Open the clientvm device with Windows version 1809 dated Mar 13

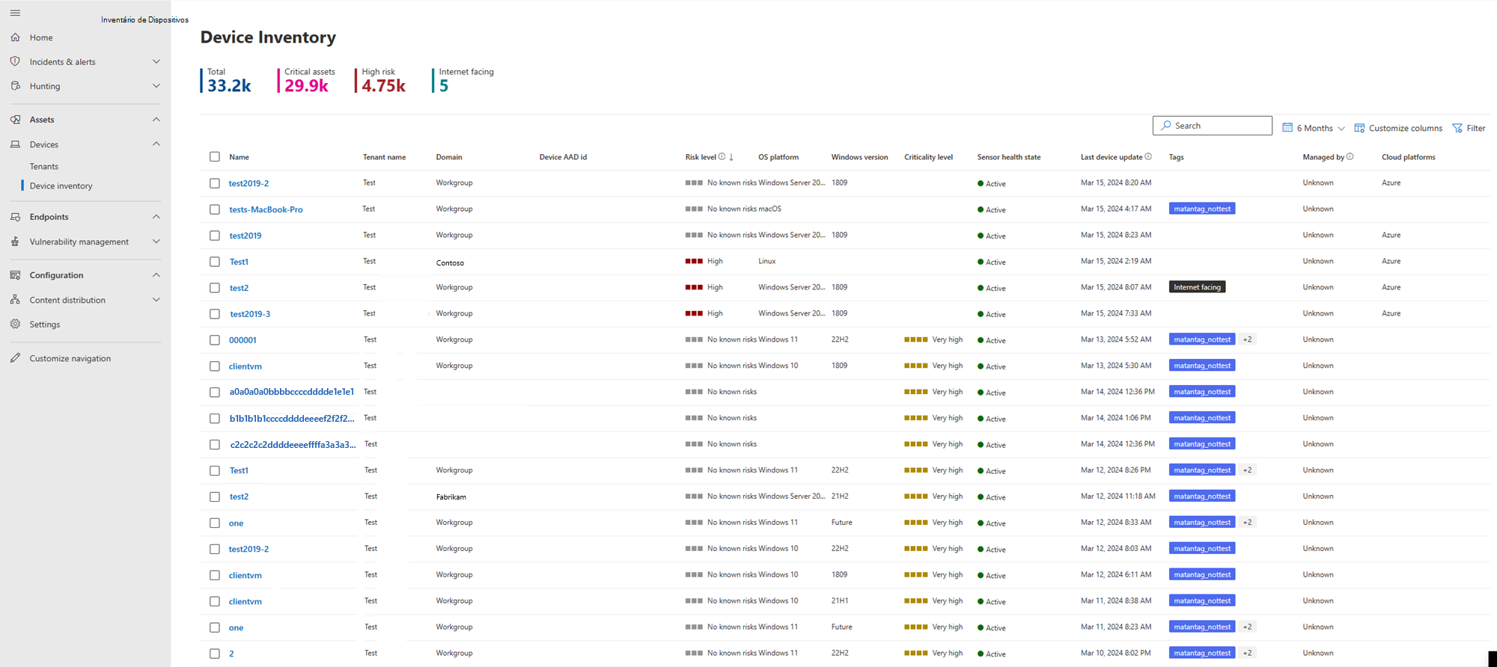(246, 366)
